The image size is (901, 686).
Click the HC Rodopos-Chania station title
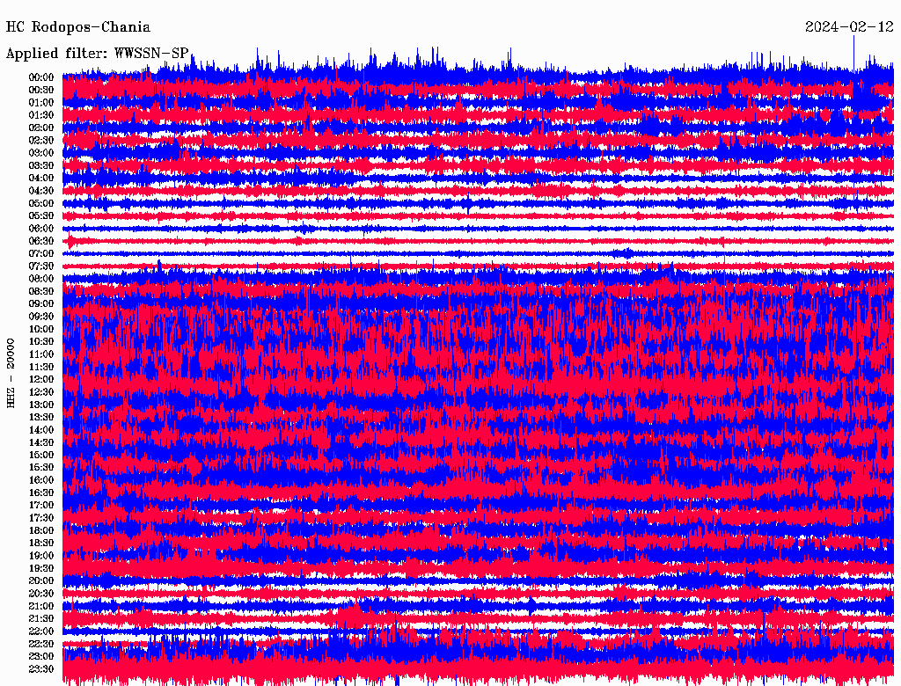coord(78,27)
